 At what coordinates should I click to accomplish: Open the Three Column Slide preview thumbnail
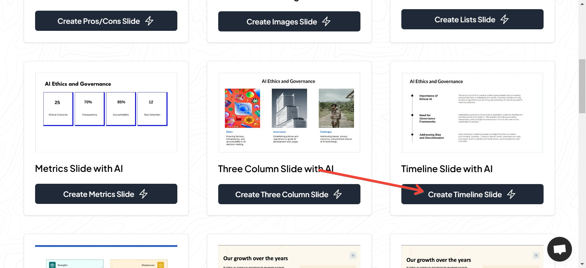[289, 112]
